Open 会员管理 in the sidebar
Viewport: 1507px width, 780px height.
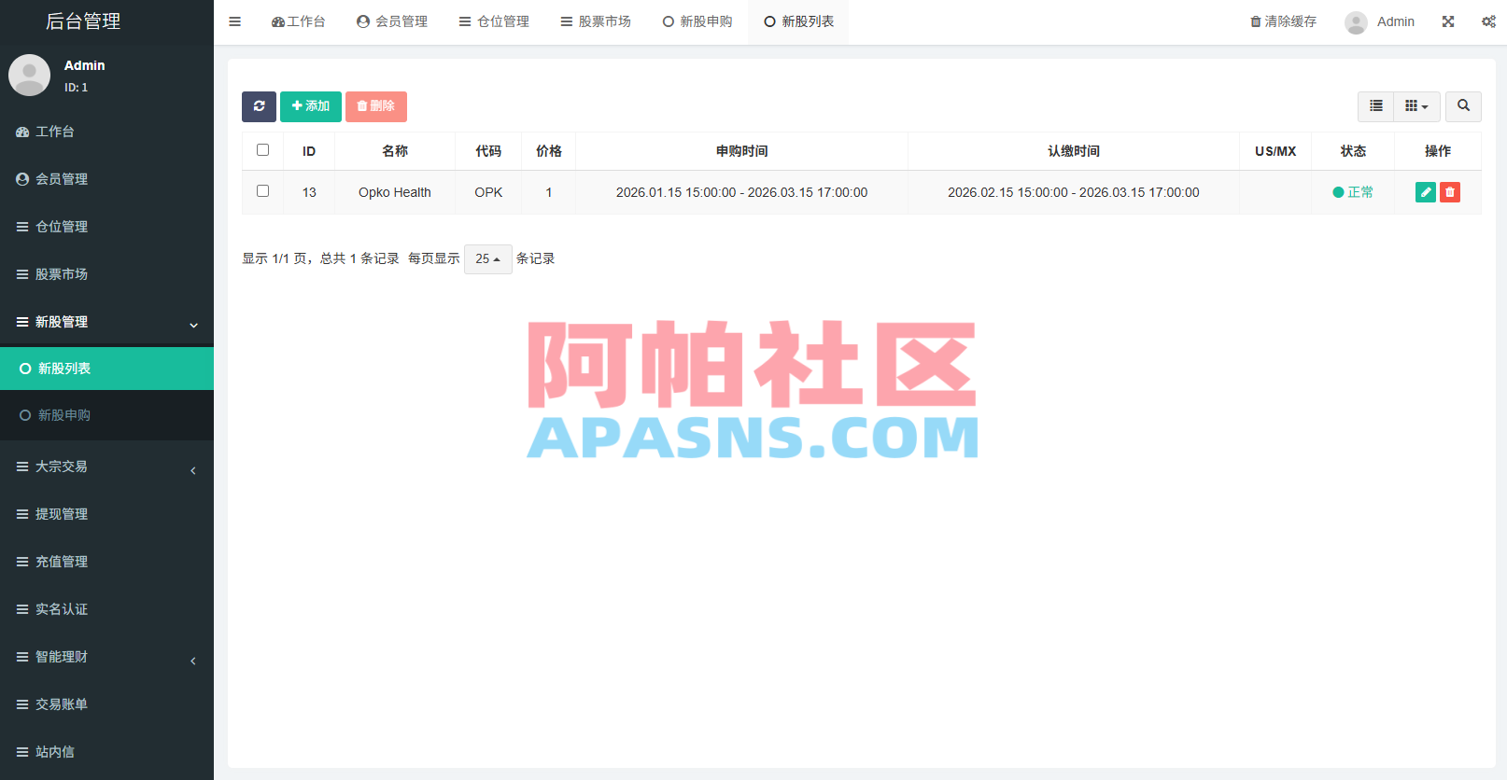(x=106, y=179)
